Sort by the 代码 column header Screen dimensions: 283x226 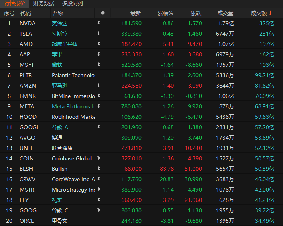26,13
